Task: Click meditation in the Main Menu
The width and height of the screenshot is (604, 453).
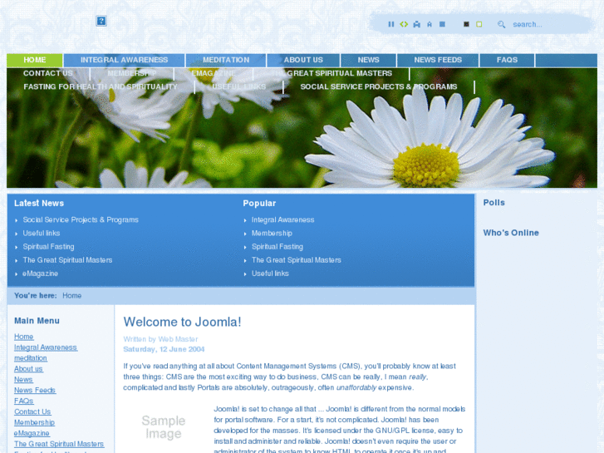Action: (31, 358)
